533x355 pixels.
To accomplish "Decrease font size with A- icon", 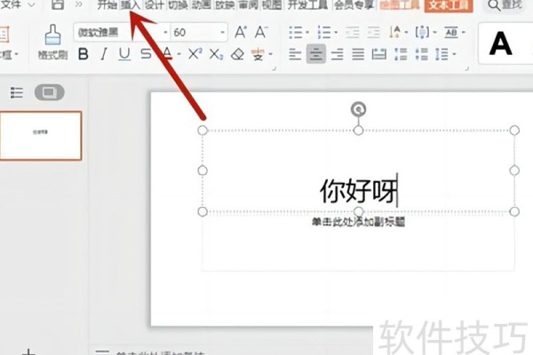I will click(x=261, y=32).
